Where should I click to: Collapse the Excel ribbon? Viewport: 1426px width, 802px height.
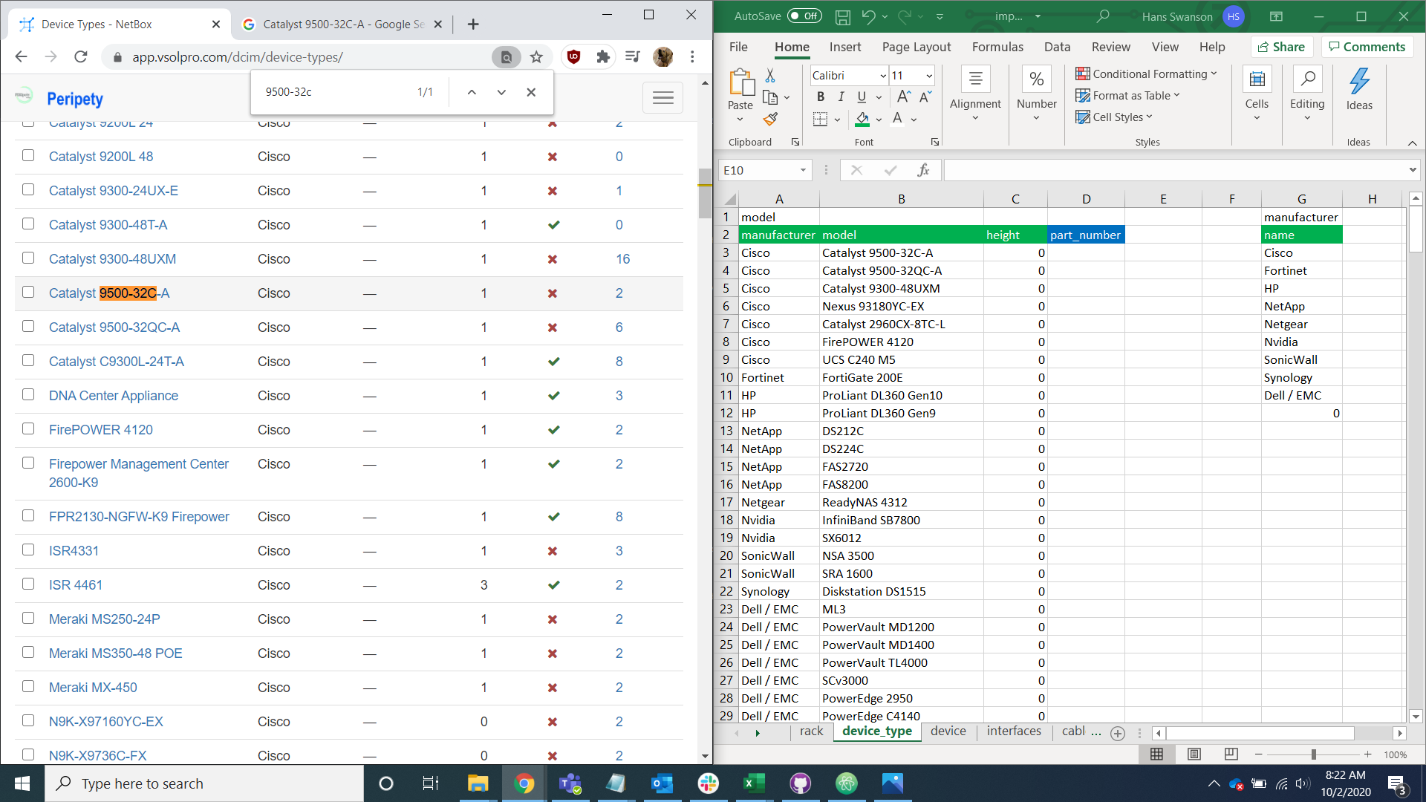tap(1412, 143)
